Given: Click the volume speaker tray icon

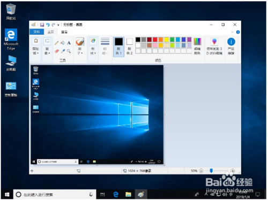Looking at the screenshot, I should click(225, 194).
